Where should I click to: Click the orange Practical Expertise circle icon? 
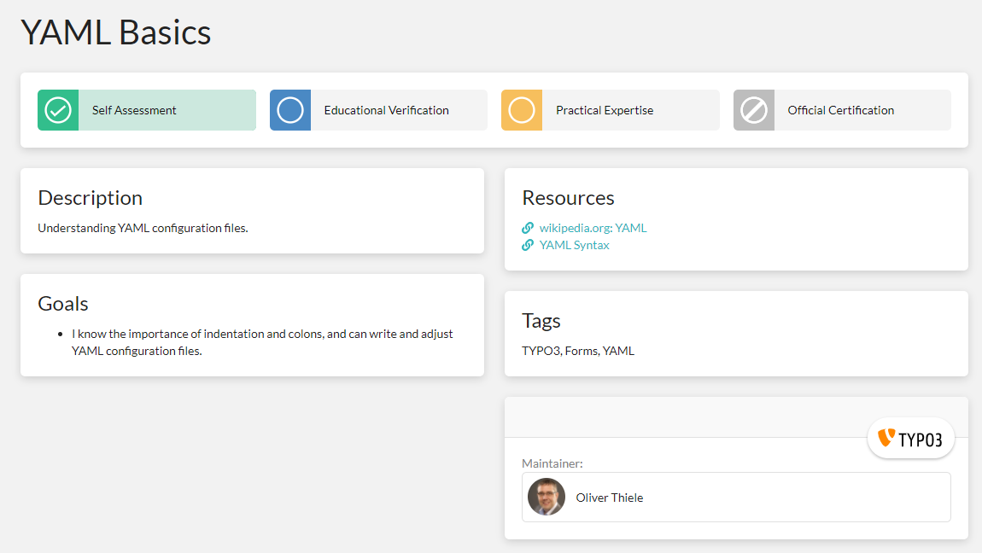[x=522, y=110]
